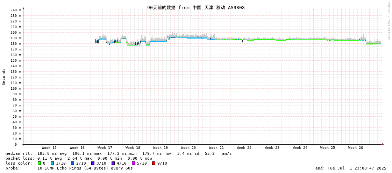Click the magenta 5/10 loss swatch
The width and height of the screenshot is (392, 173).
[x=133, y=163]
